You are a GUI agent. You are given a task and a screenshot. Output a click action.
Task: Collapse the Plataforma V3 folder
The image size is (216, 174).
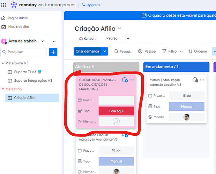pyautogui.click(x=3, y=63)
